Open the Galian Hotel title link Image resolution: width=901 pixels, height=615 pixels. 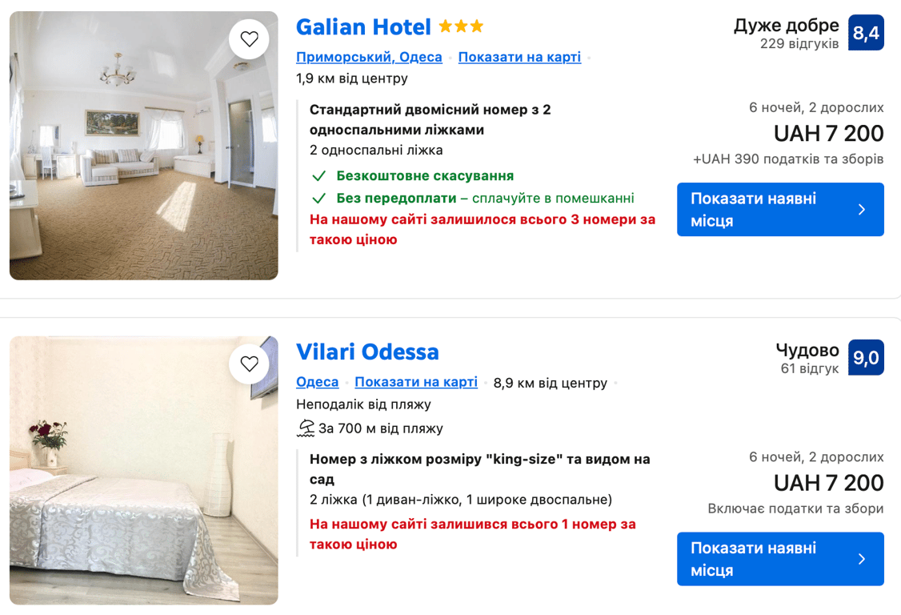[x=363, y=27]
